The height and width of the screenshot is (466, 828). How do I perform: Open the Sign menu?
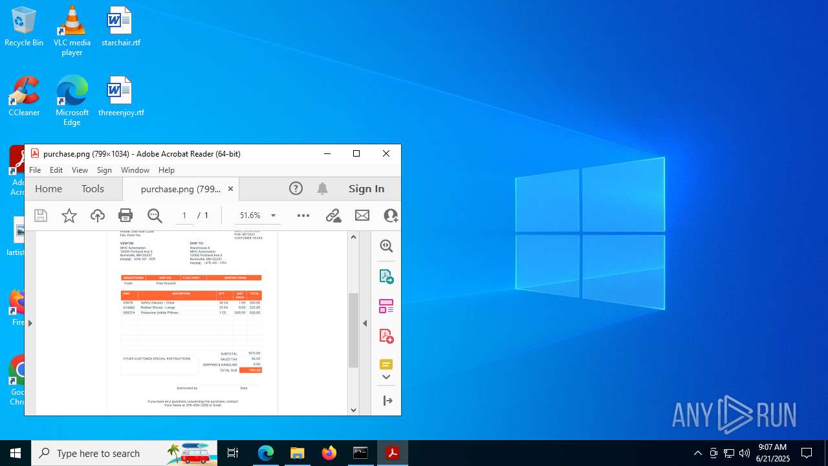tap(104, 170)
